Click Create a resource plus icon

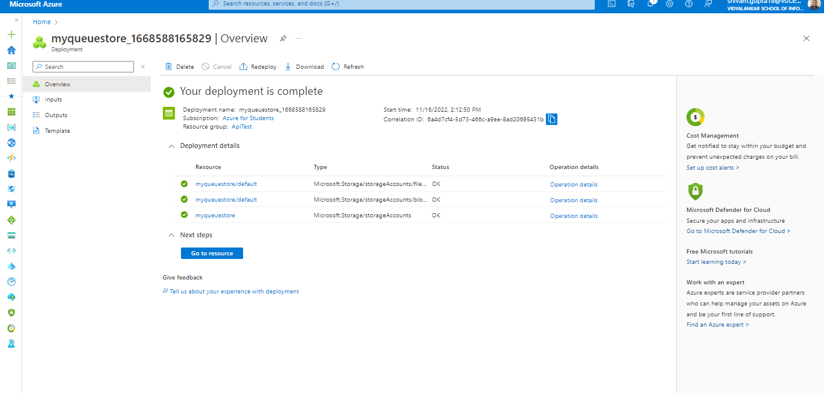(x=11, y=34)
